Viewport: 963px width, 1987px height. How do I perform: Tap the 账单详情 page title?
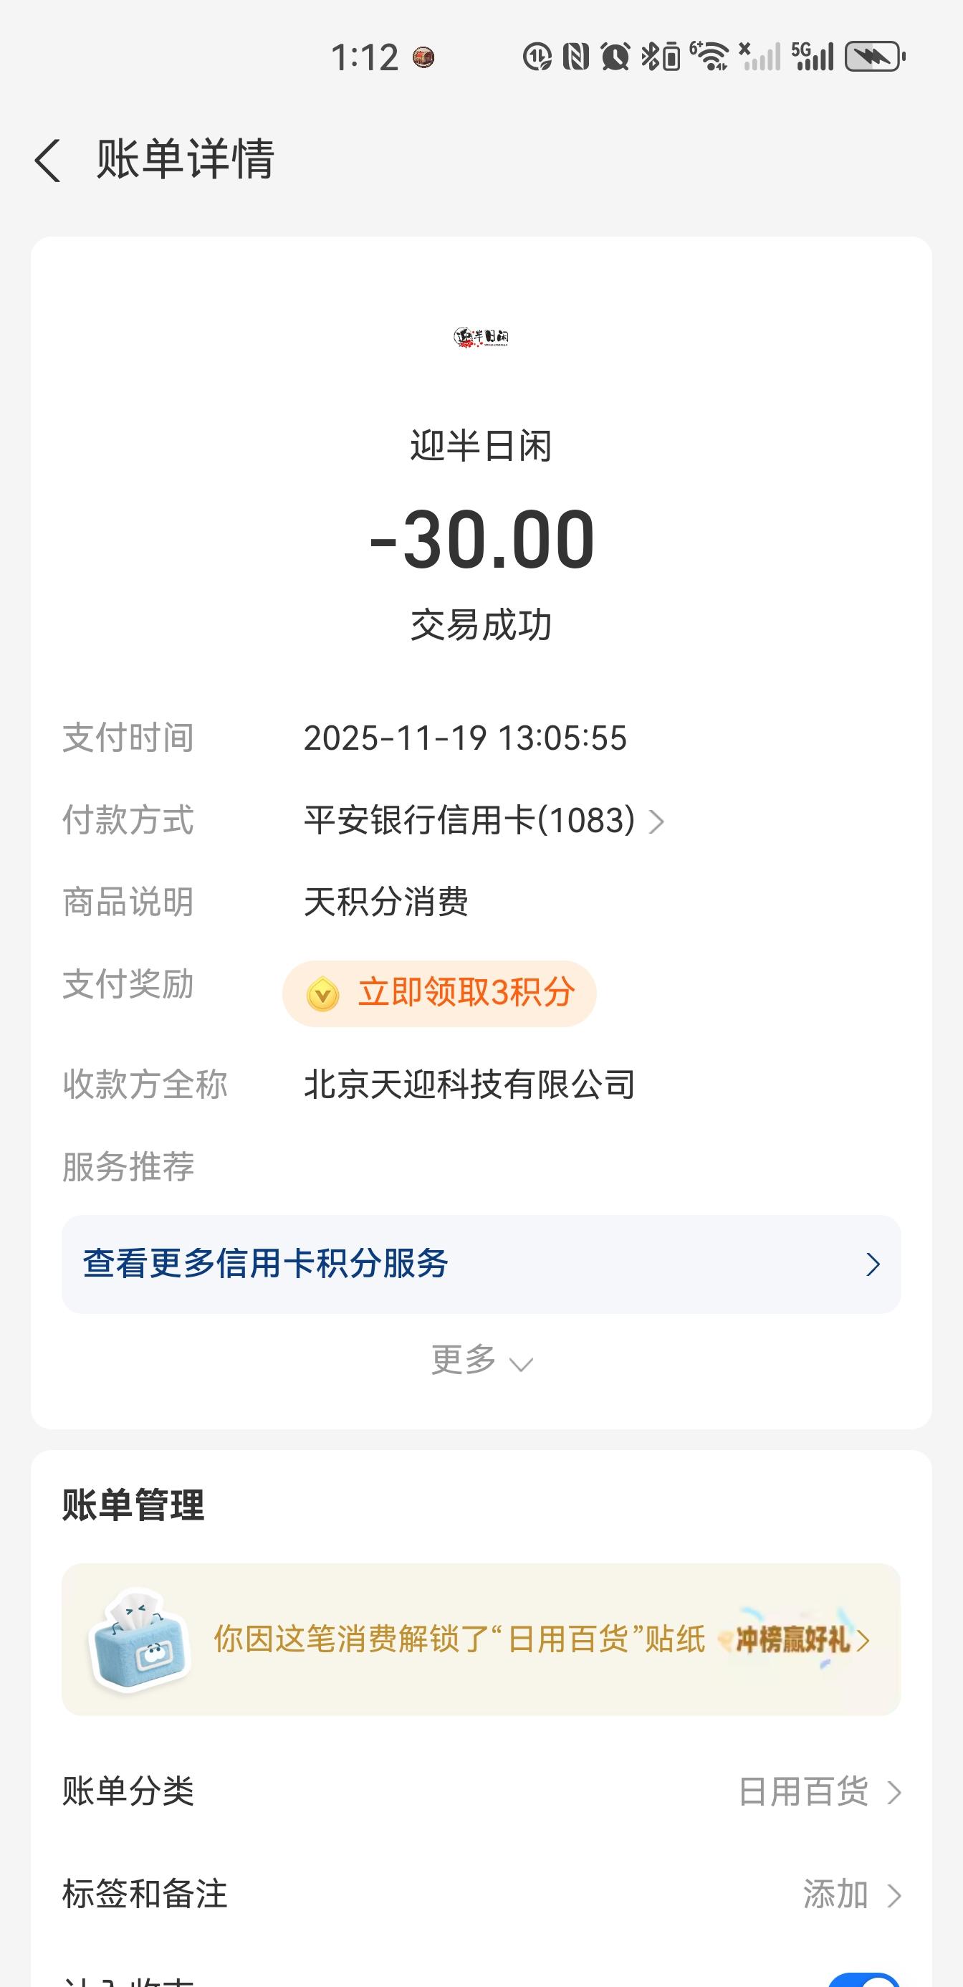point(185,160)
